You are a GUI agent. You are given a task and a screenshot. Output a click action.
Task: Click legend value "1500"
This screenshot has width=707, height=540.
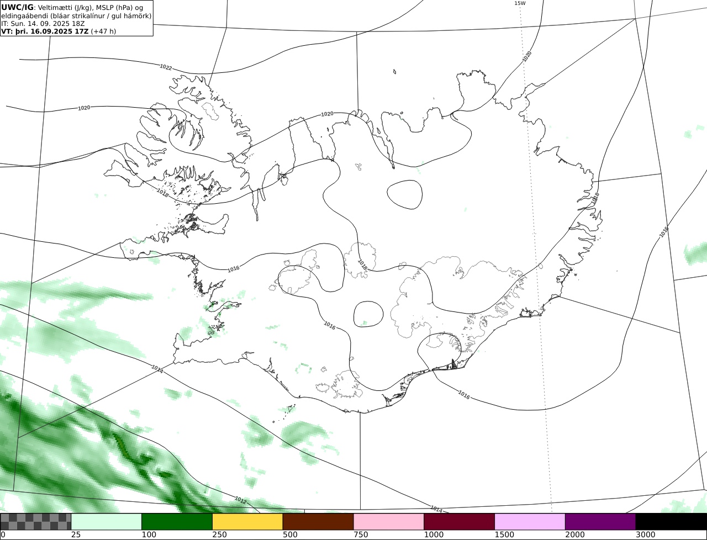504,535
